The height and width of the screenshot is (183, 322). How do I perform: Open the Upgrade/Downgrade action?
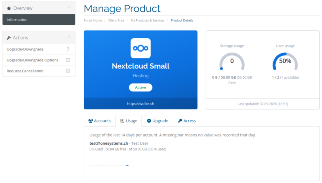tap(39, 49)
